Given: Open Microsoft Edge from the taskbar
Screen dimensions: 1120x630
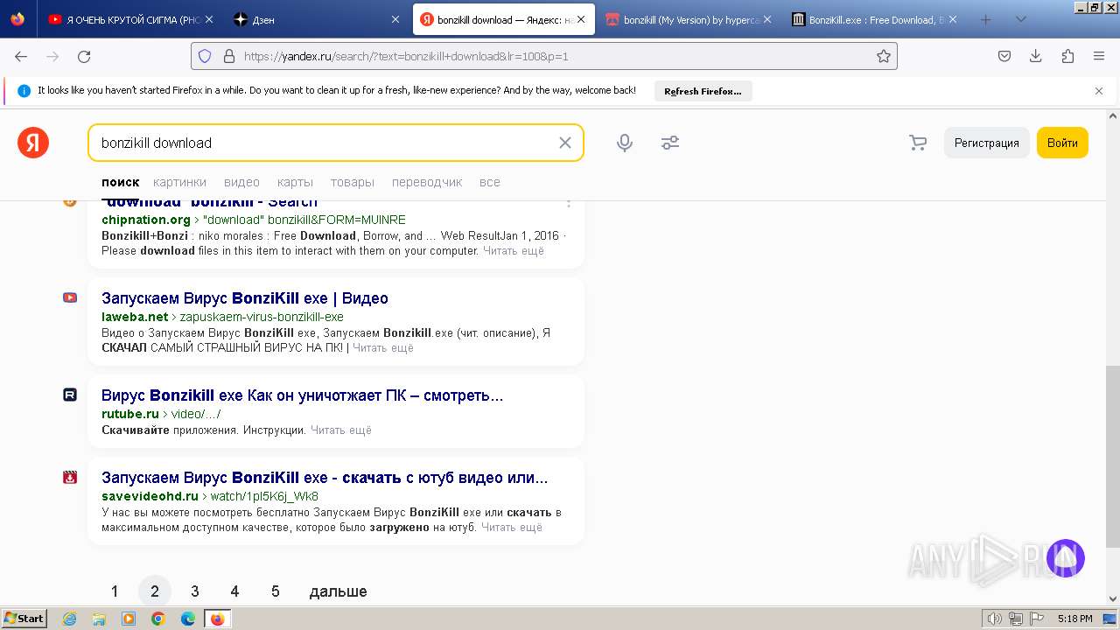Looking at the screenshot, I should (188, 619).
